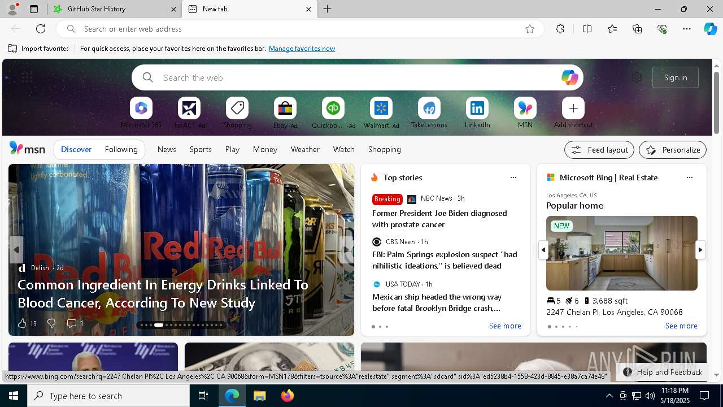The height and width of the screenshot is (407, 723).
Task: Click See more under Real Estate card
Action: point(681,326)
